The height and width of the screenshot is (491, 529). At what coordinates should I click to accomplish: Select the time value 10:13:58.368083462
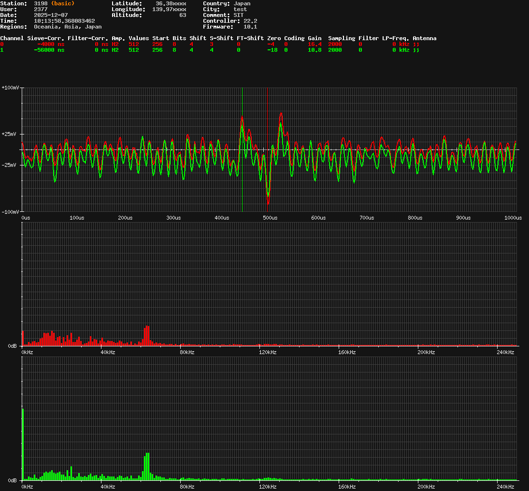pyautogui.click(x=64, y=21)
